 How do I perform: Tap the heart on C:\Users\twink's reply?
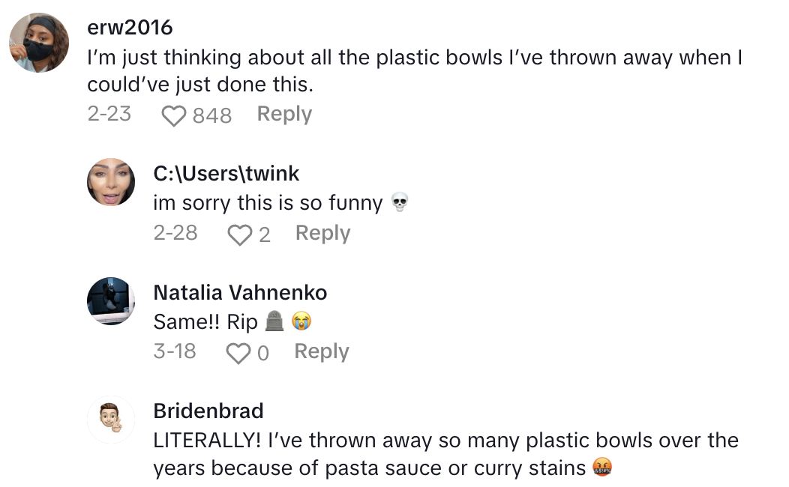239,235
